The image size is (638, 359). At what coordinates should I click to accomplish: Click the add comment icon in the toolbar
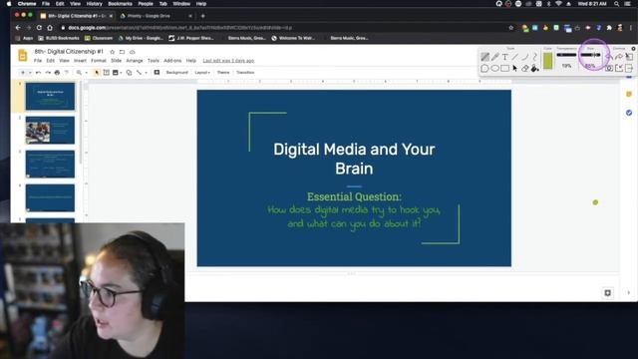click(157, 73)
